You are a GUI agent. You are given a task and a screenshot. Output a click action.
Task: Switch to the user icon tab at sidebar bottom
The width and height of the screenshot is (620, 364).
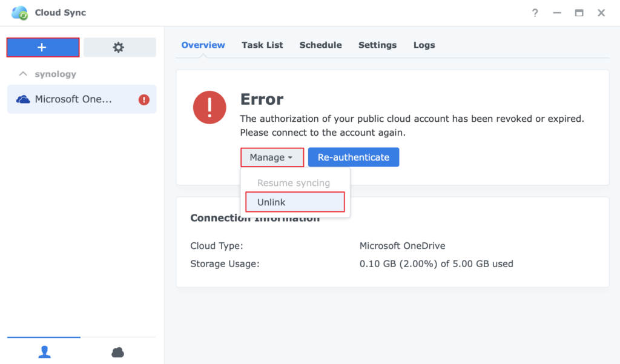click(x=44, y=352)
